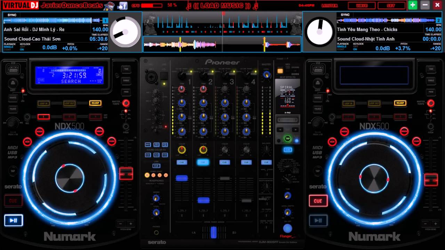Click the right deck title 'Tình Yêu Mang Theo - Chicks'
The image size is (445, 250).
[367, 30]
